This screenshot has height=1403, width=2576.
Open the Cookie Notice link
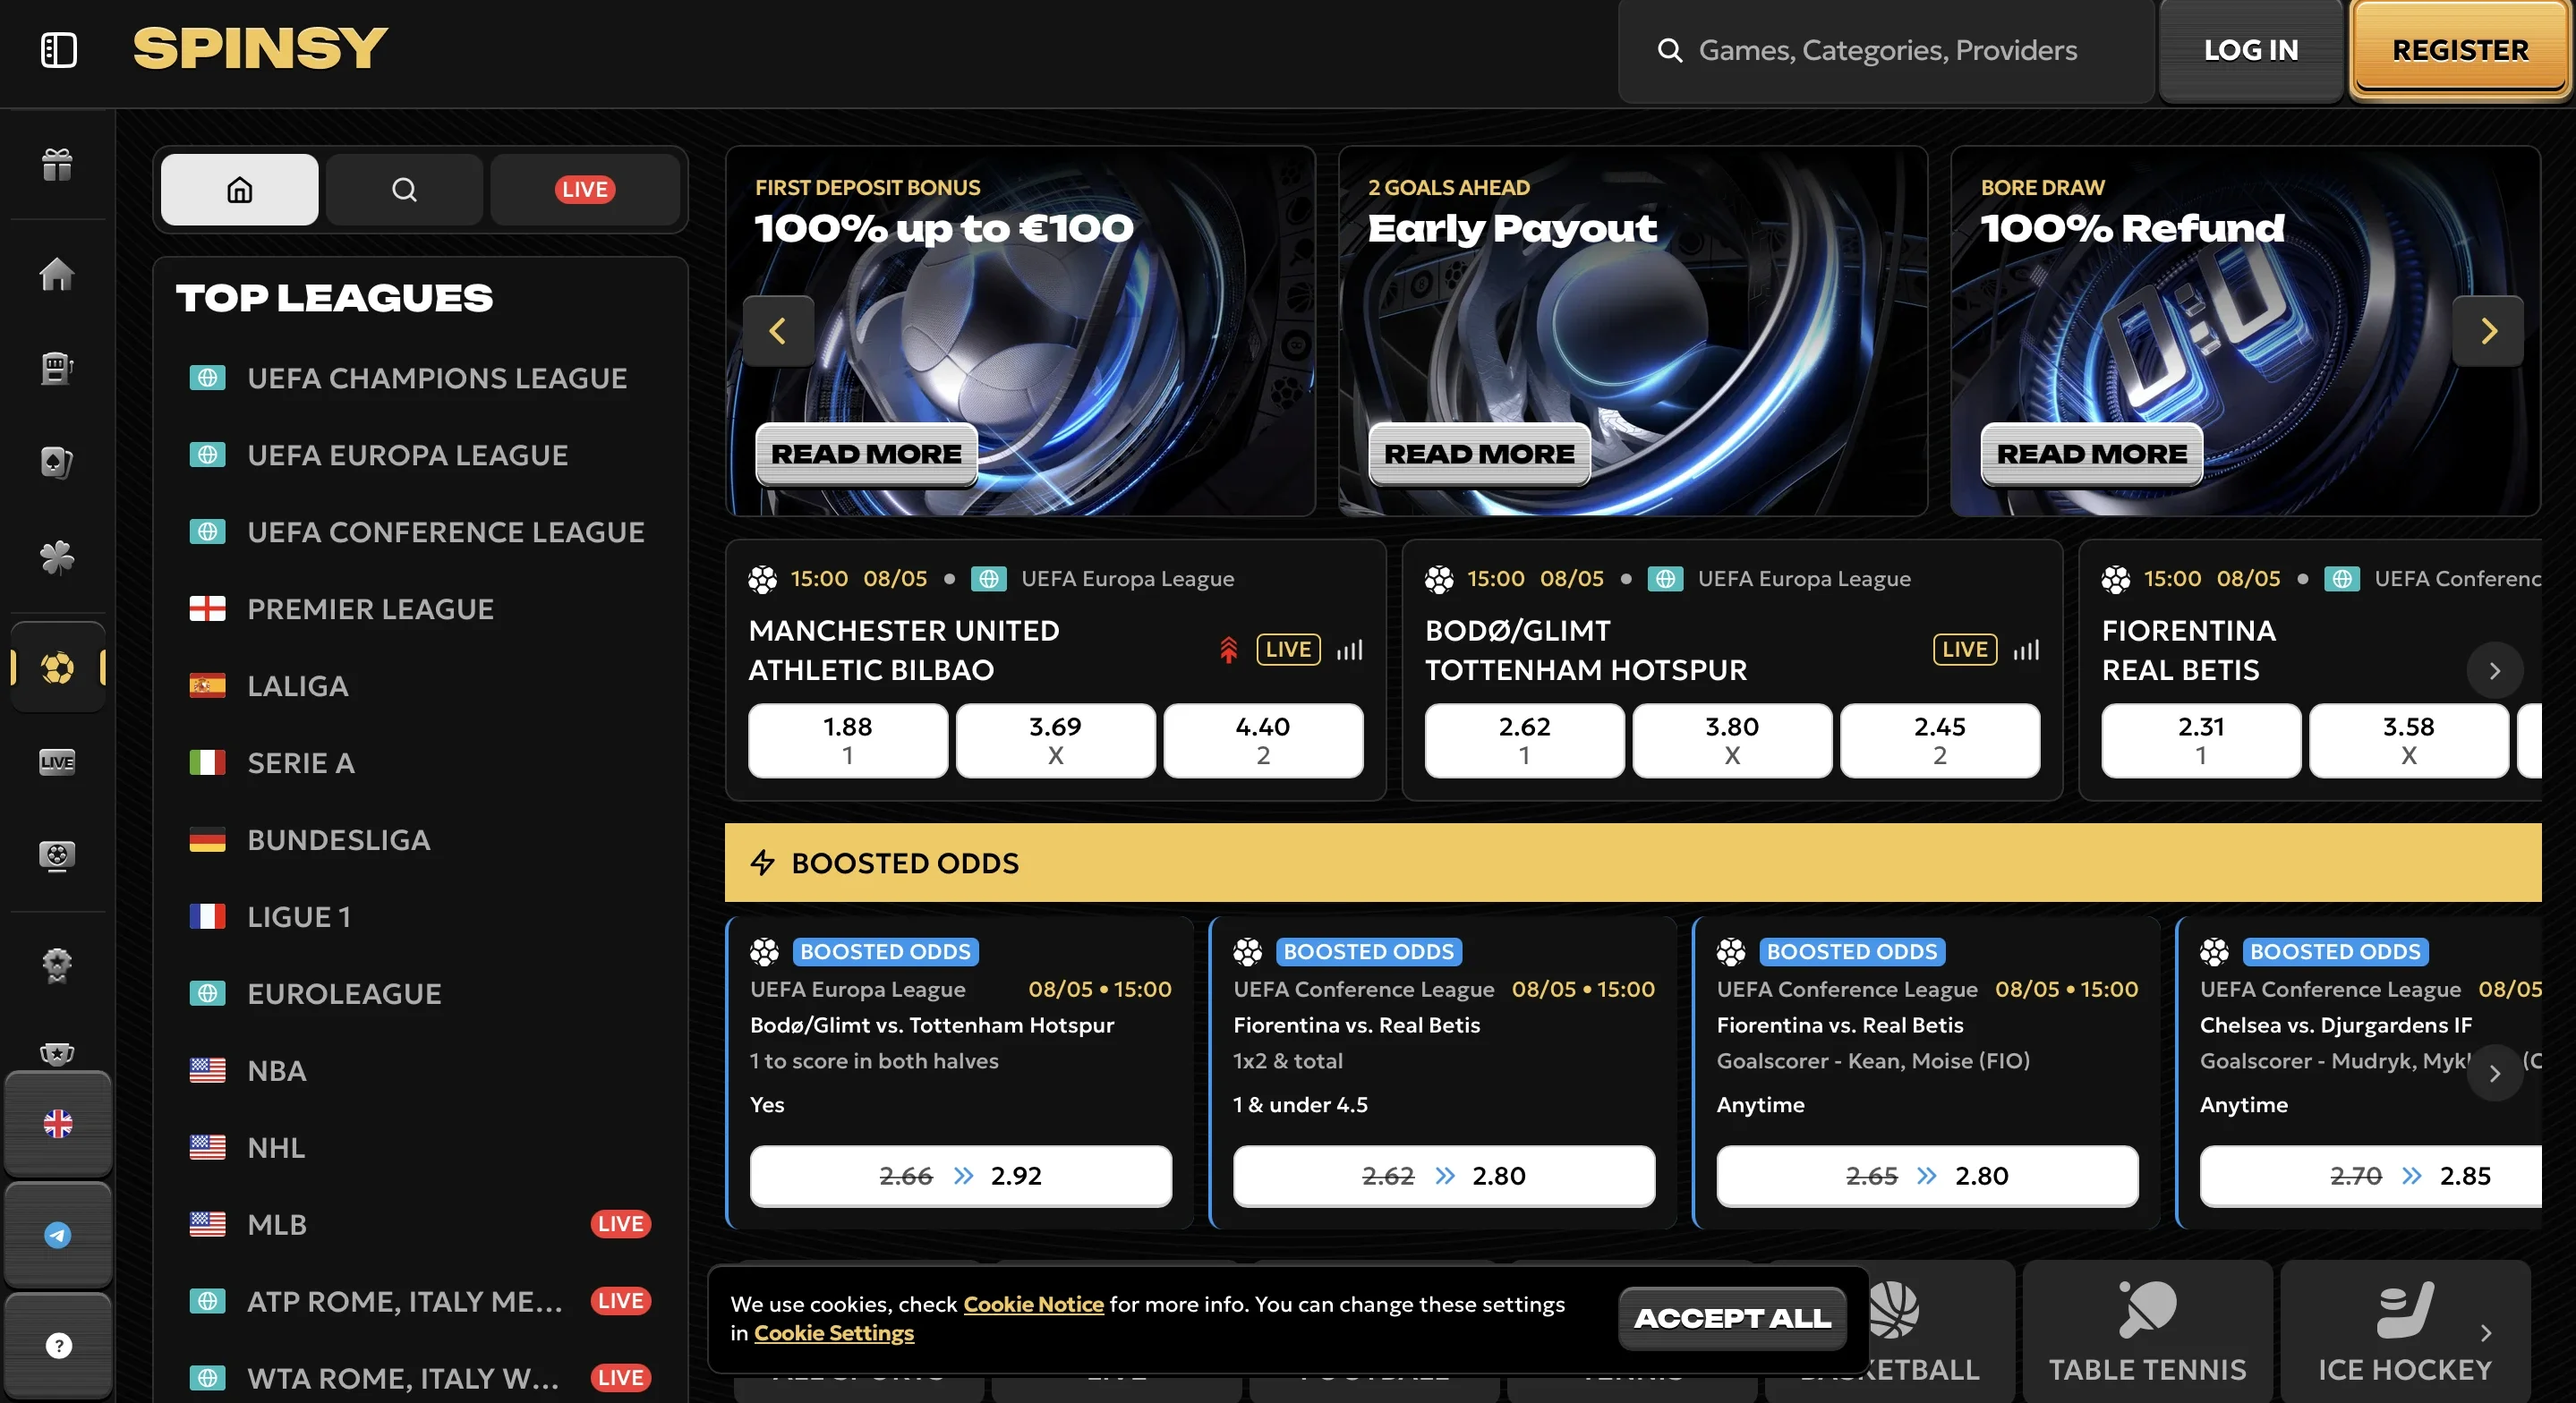[1034, 1304]
